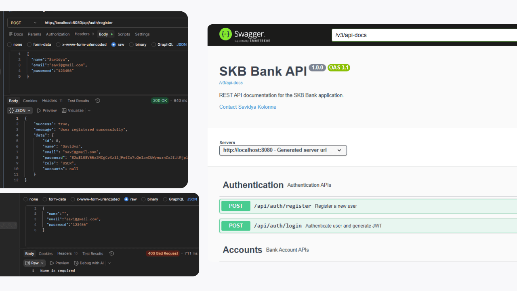Screen dimensions: 517x291
Task: Click the Visualize icon in the 200 OK response
Action: 64,110
